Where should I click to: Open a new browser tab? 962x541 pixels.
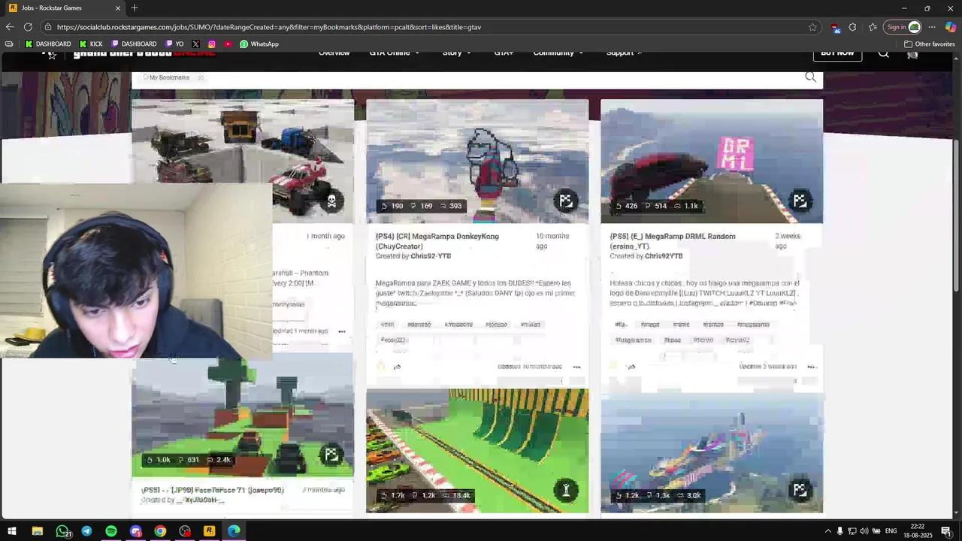[135, 8]
